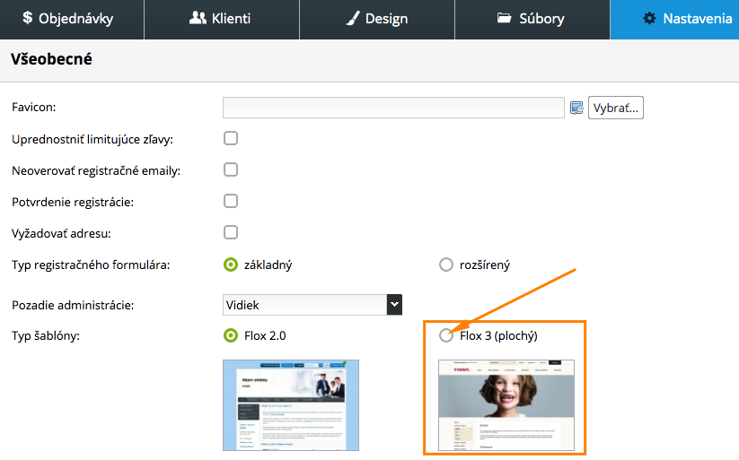Viewport: 739px width, 460px height.
Task: Click the Flox 3 template preview image
Action: (506, 405)
